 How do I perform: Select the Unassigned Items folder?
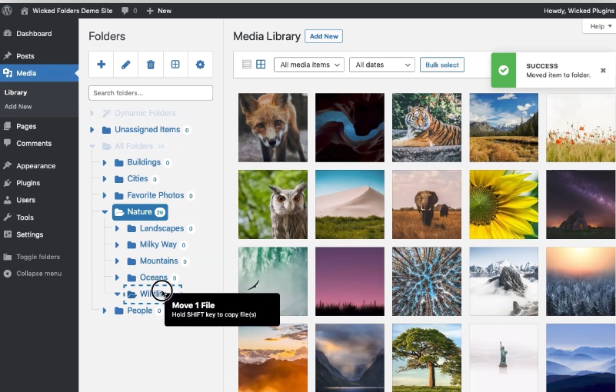point(147,130)
